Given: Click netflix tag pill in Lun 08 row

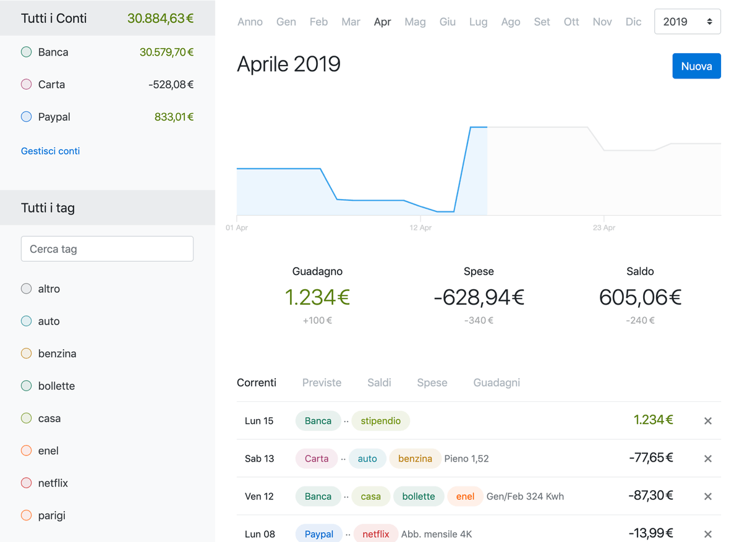Looking at the screenshot, I should pos(376,534).
